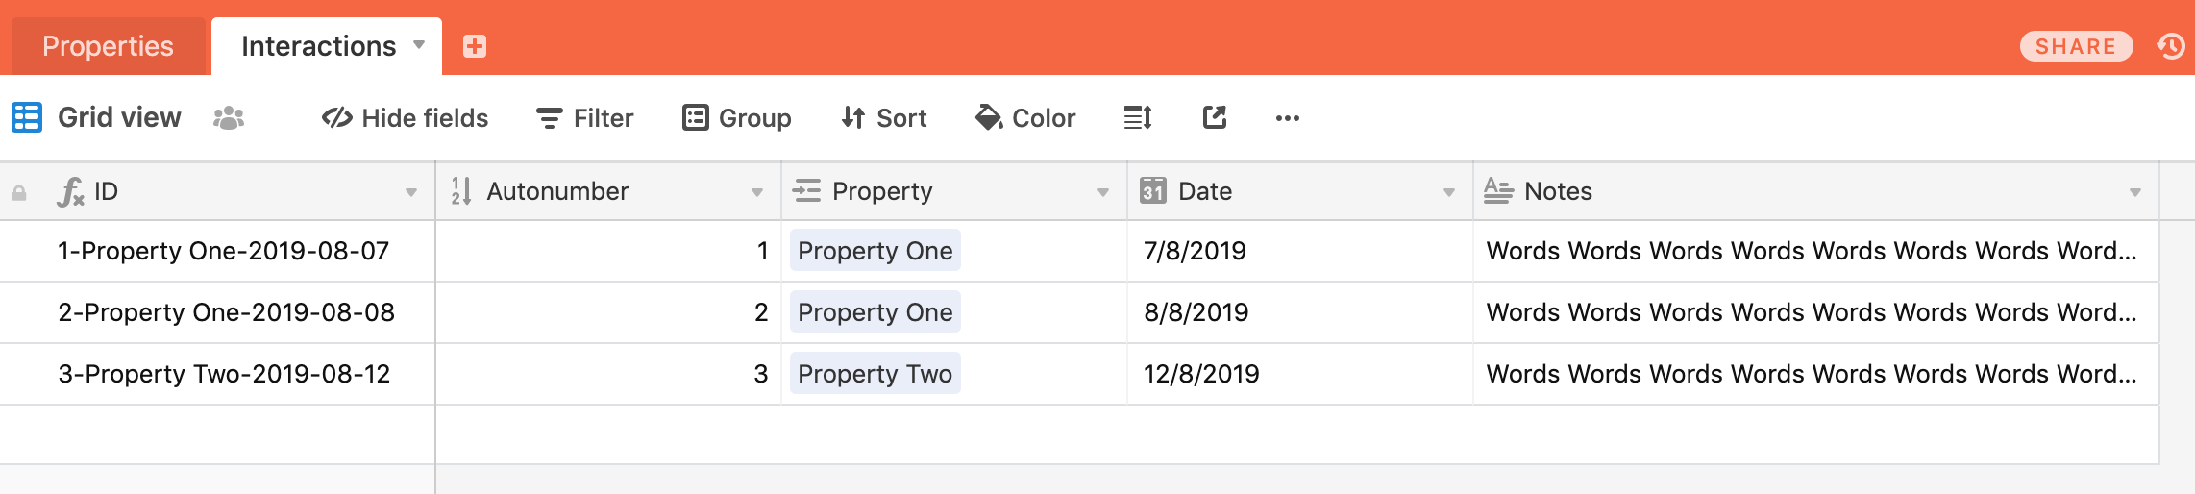Select the 8/8/2019 date cell
Screen dimensions: 2195x494
pyautogui.click(x=1300, y=312)
